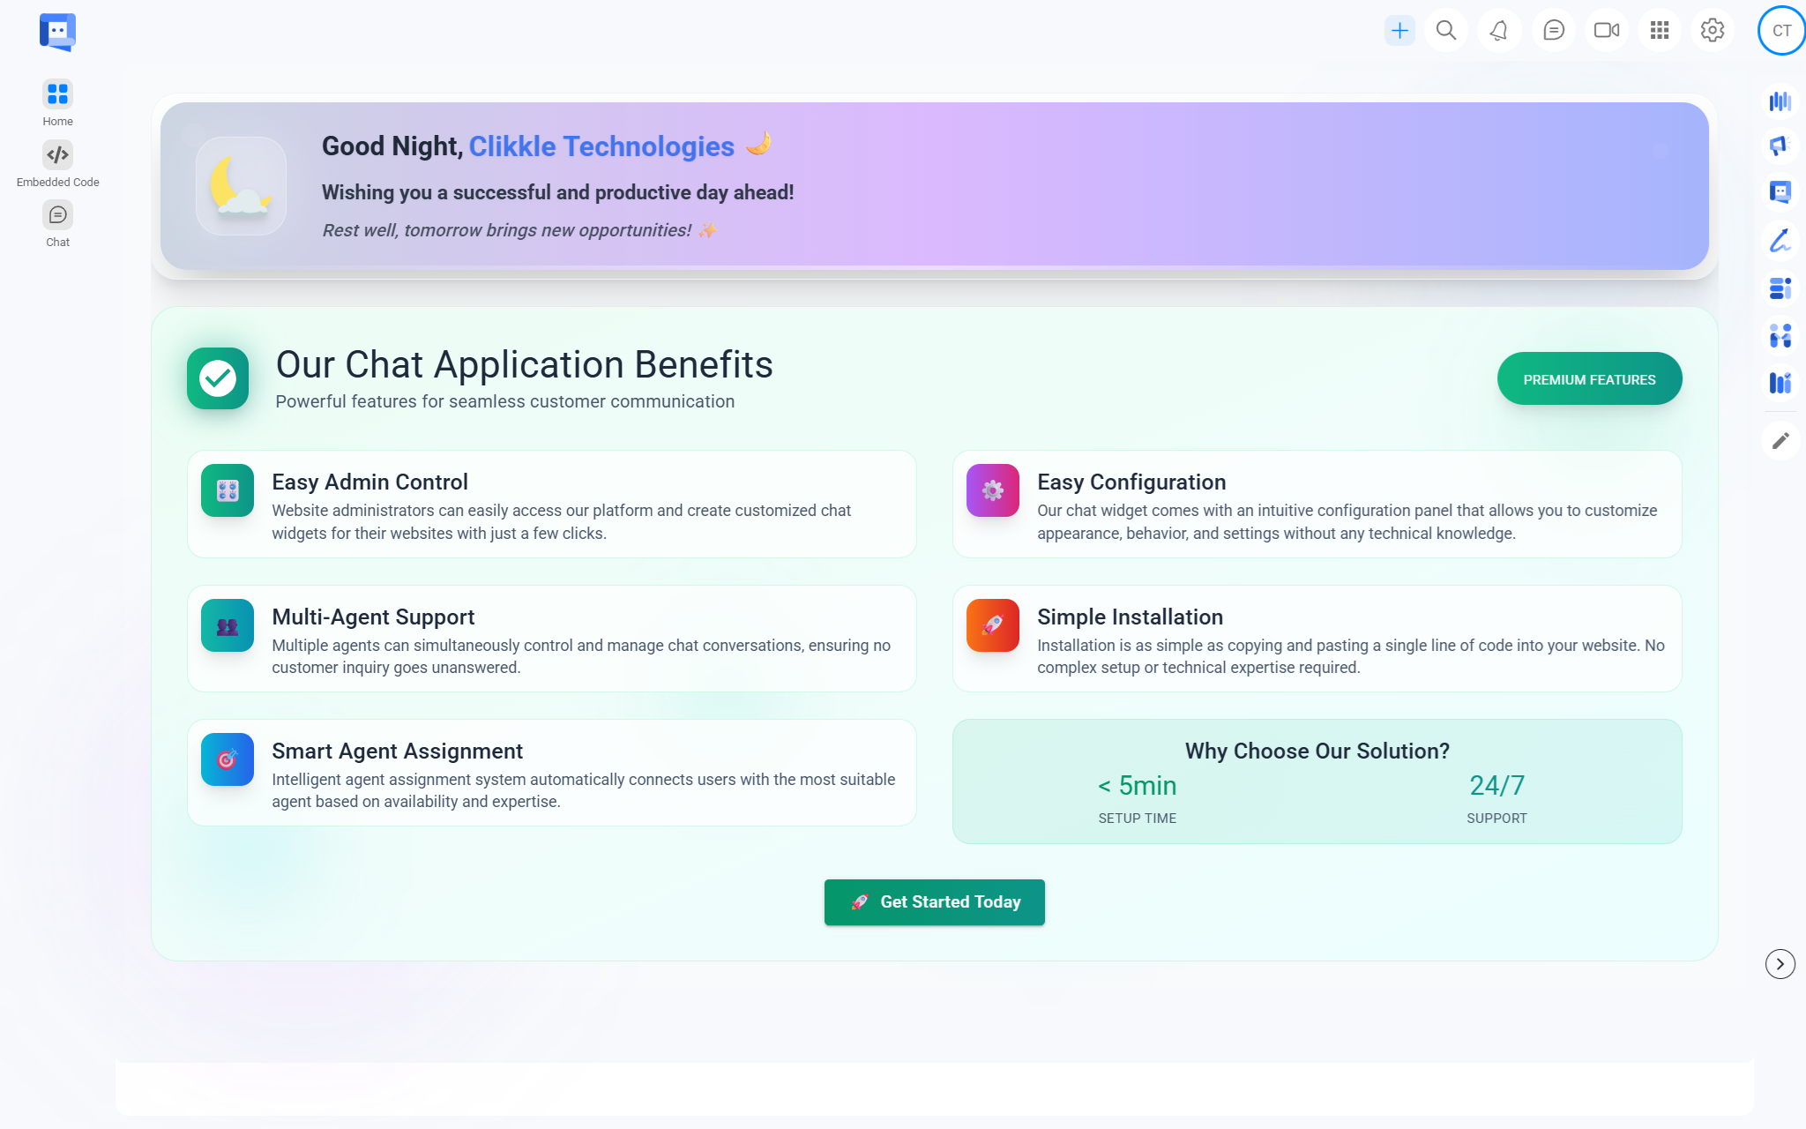Open the settings gear icon
The height and width of the screenshot is (1129, 1806).
[1713, 31]
